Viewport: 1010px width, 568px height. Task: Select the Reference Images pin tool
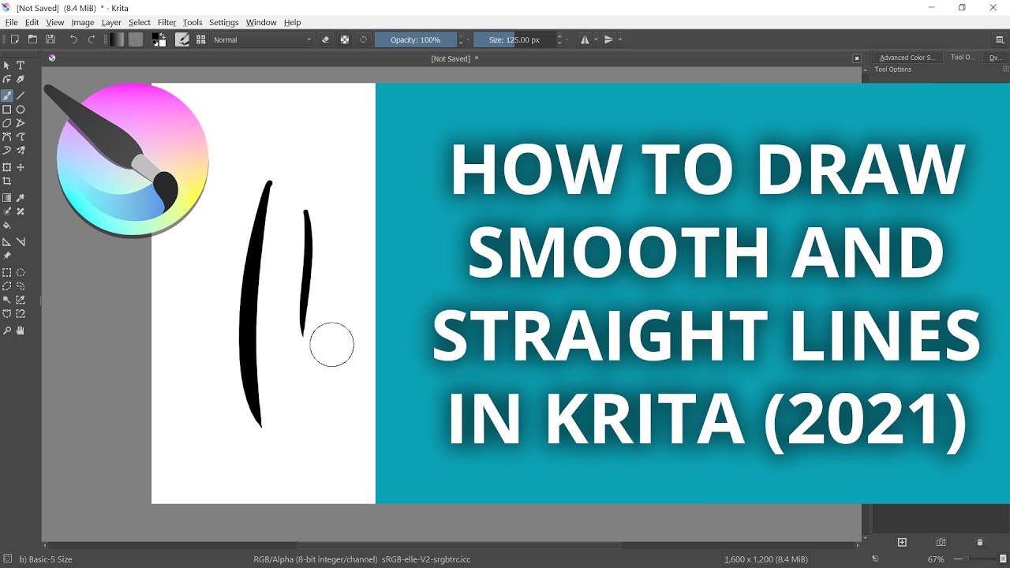point(7,256)
